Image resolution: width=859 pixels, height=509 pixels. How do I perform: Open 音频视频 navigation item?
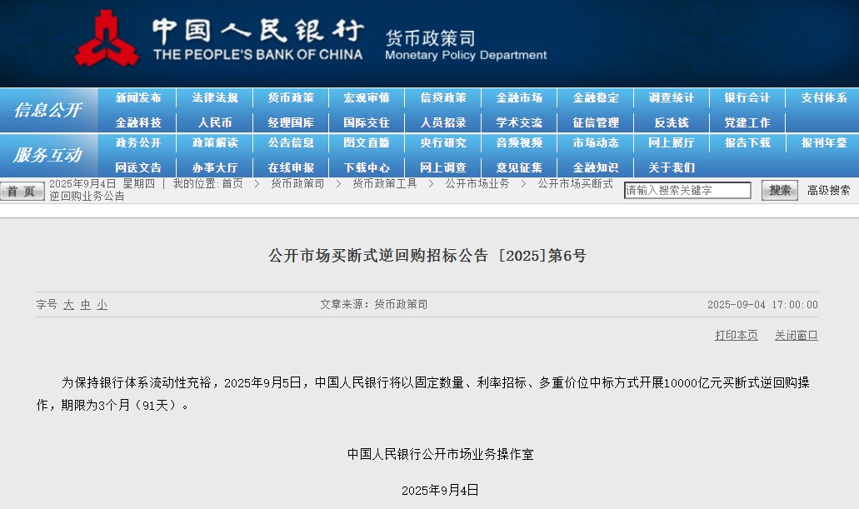click(519, 143)
